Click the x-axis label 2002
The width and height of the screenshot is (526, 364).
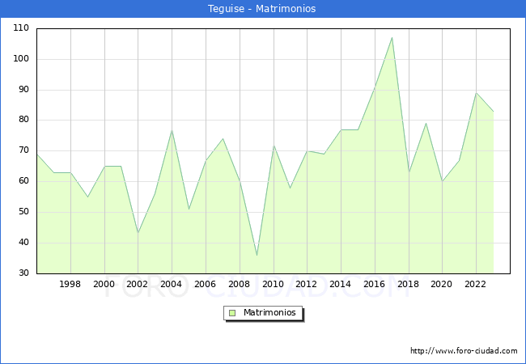coord(137,284)
